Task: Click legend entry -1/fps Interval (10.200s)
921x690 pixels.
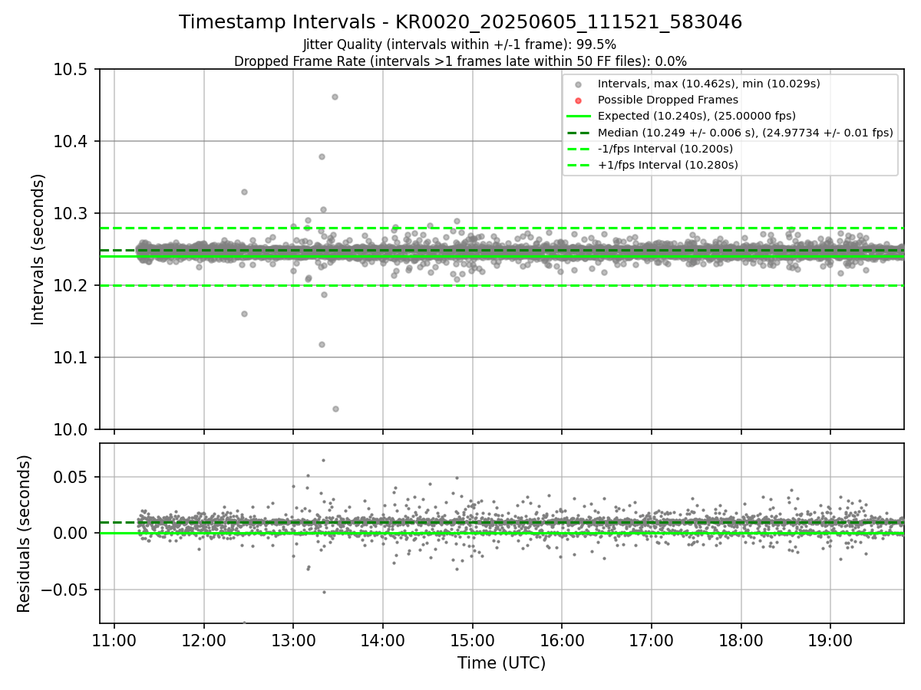Action: pos(665,149)
